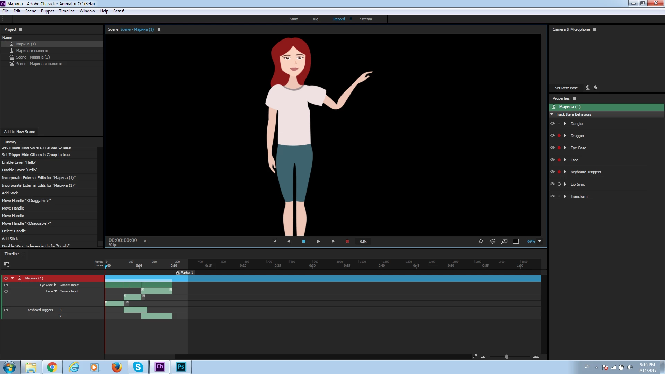Go to start of scene
Viewport: 665px width, 374px height.
[x=274, y=241]
